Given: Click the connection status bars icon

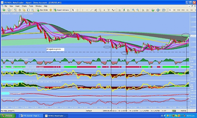Looking at the screenshot, I should point(174,111).
